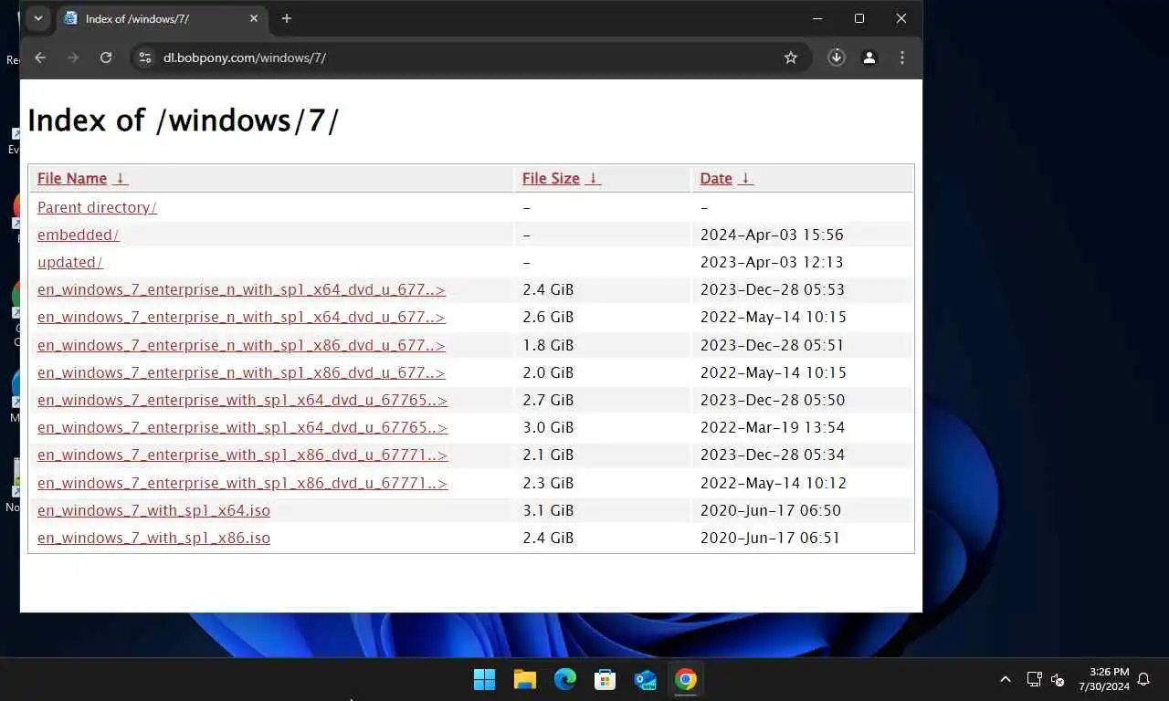Open the Chrome three-dot menu
This screenshot has width=1169, height=701.
(902, 58)
